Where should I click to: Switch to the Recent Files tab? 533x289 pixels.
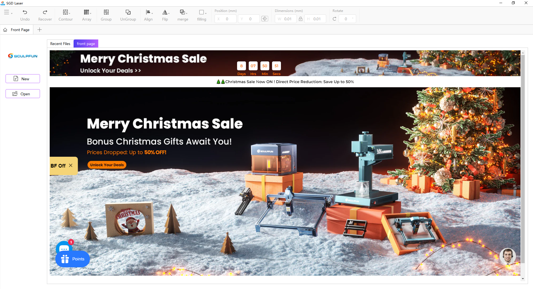tap(60, 44)
